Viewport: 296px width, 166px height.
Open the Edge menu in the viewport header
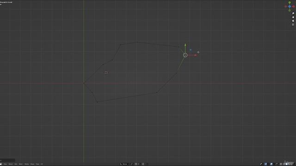pos(32,164)
